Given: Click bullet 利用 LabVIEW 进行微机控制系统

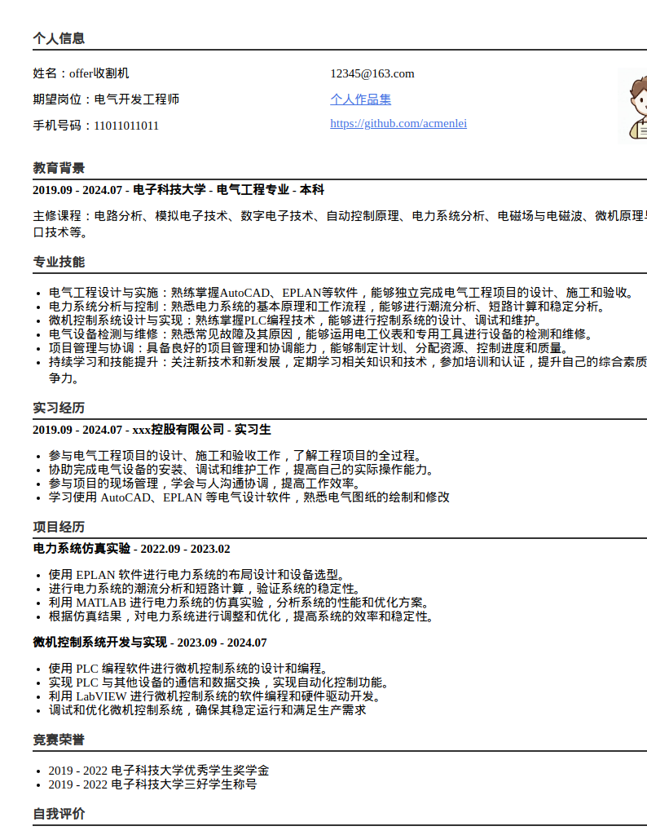Looking at the screenshot, I should pos(215,696).
